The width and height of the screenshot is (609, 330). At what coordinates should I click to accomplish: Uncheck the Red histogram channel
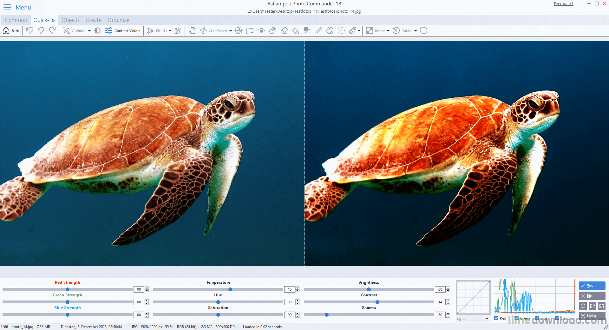[x=496, y=318]
